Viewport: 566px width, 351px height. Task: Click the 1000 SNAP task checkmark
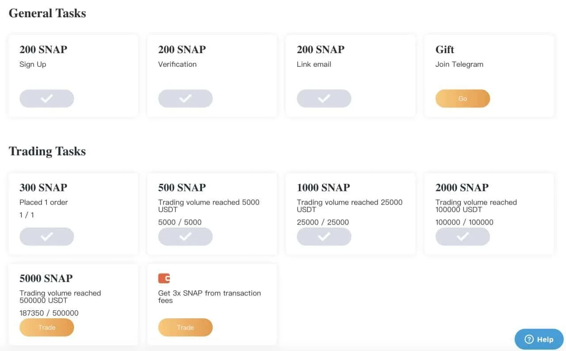point(324,237)
